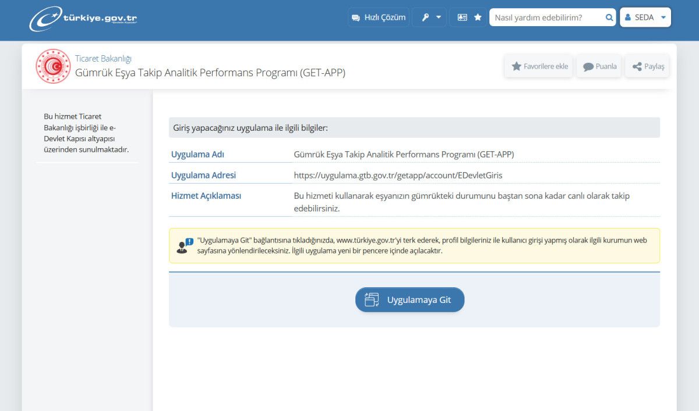Screen dimensions: 699x411
Task: Click the Uygulama Adresi URL text
Action: click(x=398, y=175)
